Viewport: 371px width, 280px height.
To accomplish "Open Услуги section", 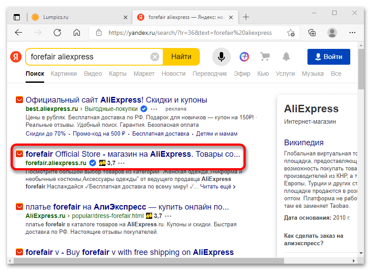I will pos(285,74).
